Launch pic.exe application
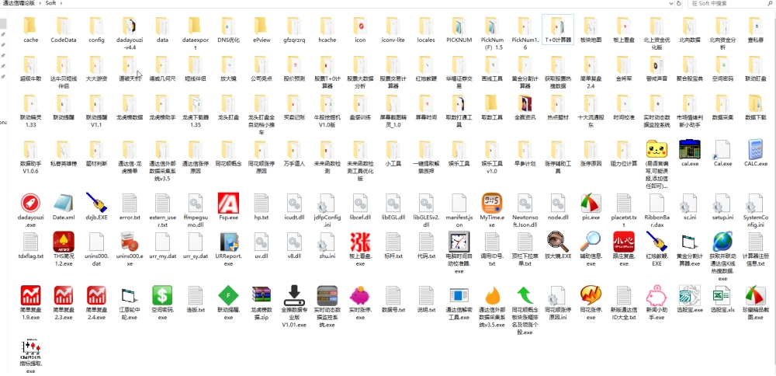 click(591, 203)
